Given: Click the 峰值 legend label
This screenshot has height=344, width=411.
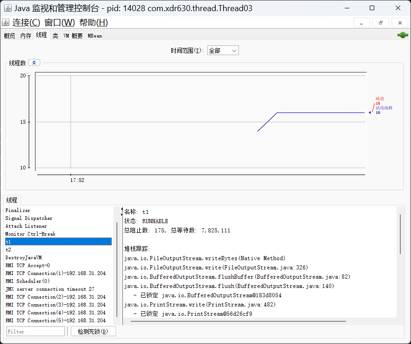Looking at the screenshot, I should [380, 99].
